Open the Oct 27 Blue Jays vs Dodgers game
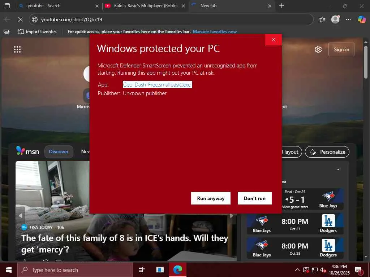This screenshot has height=277, width=370. pos(295,224)
